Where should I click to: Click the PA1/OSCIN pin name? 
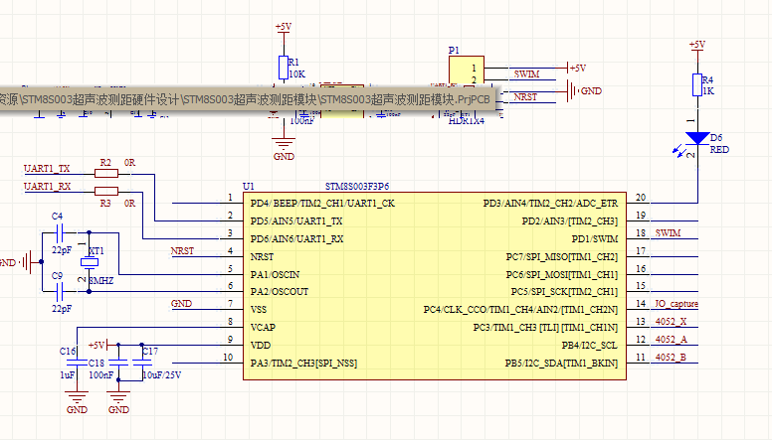pos(275,274)
